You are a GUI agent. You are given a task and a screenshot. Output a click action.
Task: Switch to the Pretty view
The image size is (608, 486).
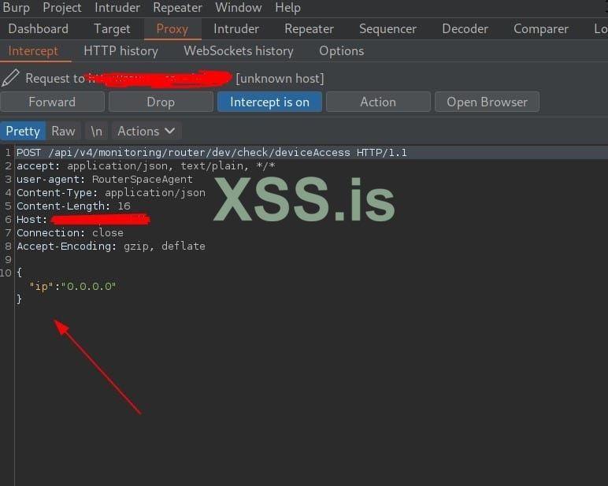[x=23, y=131]
